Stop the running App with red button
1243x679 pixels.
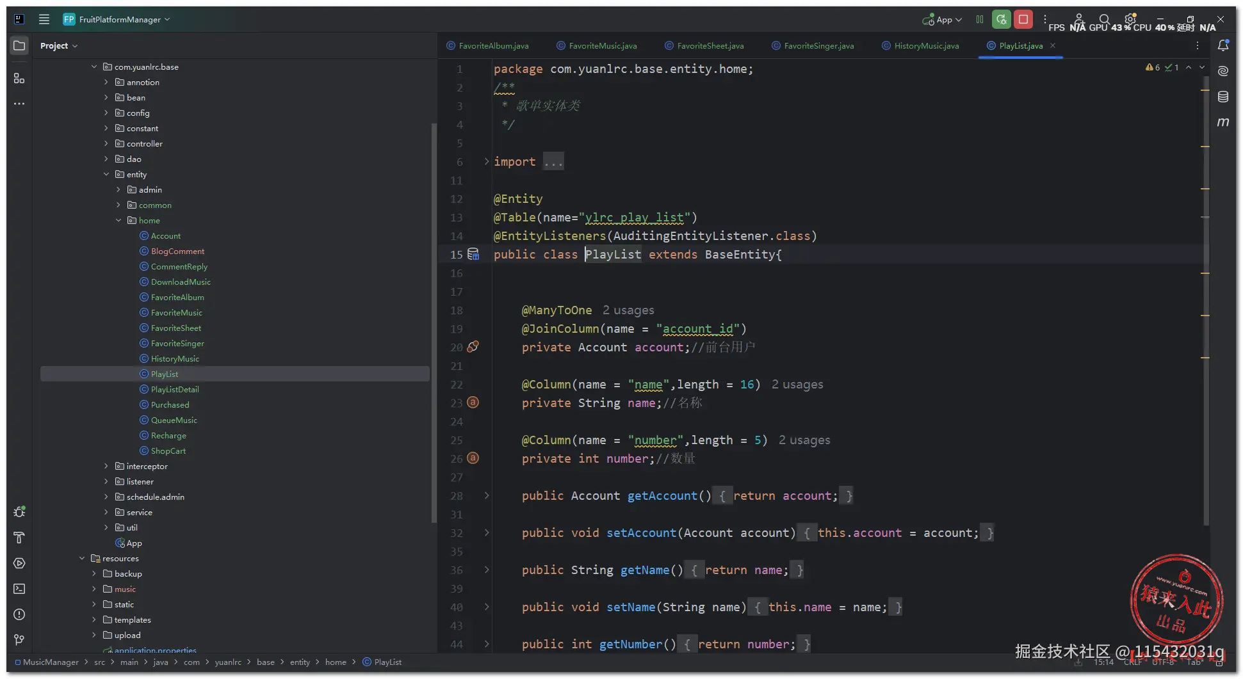click(1023, 19)
